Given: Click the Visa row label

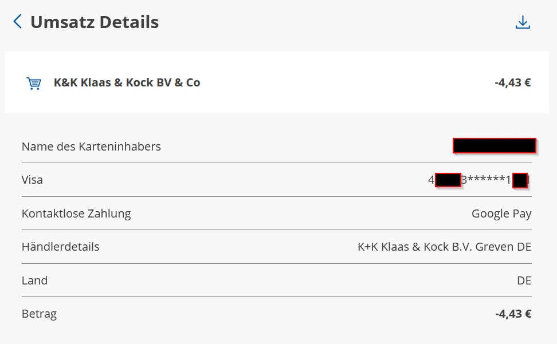Looking at the screenshot, I should pos(32,180).
